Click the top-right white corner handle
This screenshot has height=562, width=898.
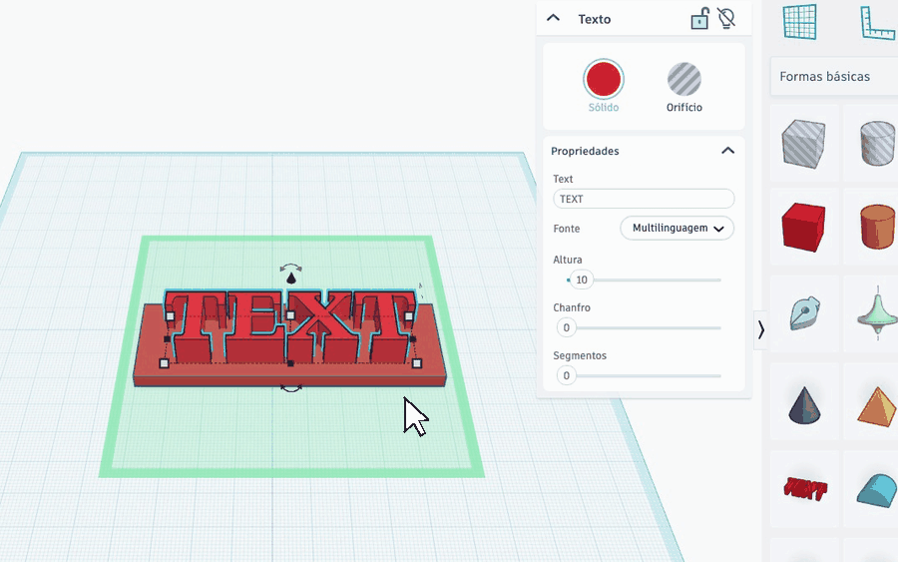click(409, 316)
